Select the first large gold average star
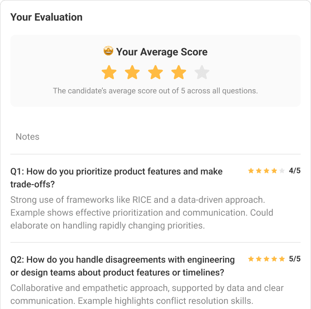 [x=109, y=73]
